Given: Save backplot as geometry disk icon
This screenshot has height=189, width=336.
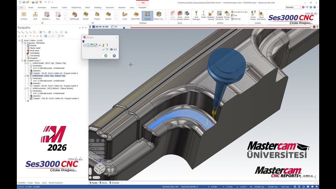Looking at the screenshot, I should 115,49.
